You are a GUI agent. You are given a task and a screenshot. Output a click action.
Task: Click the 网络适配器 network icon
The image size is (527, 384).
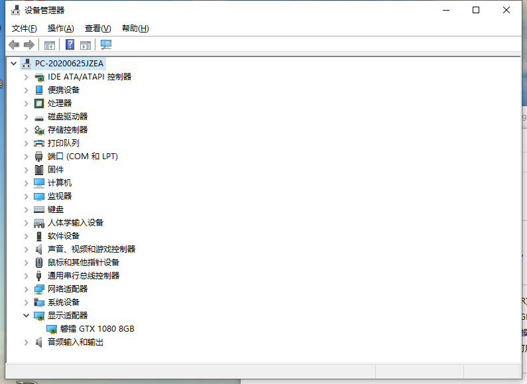pyautogui.click(x=39, y=289)
